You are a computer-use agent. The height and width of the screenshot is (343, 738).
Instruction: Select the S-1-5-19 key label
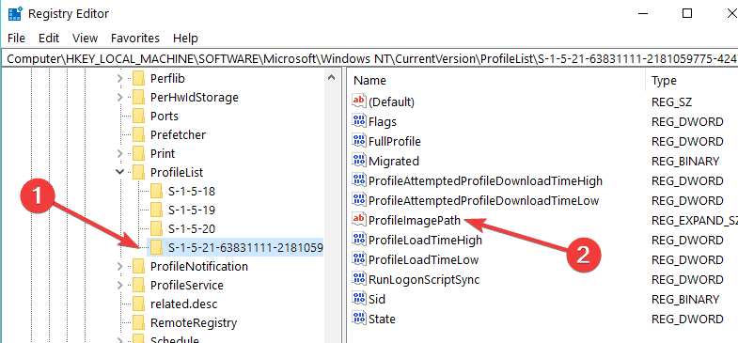click(191, 210)
